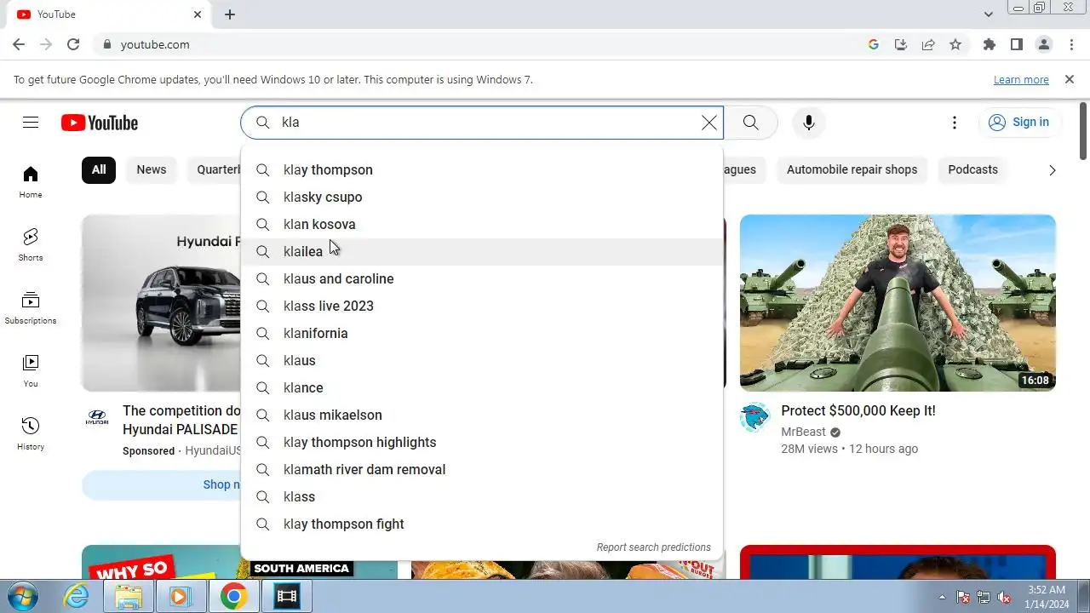
Task: Dismiss the Chrome update notification bar
Action: 1070,79
